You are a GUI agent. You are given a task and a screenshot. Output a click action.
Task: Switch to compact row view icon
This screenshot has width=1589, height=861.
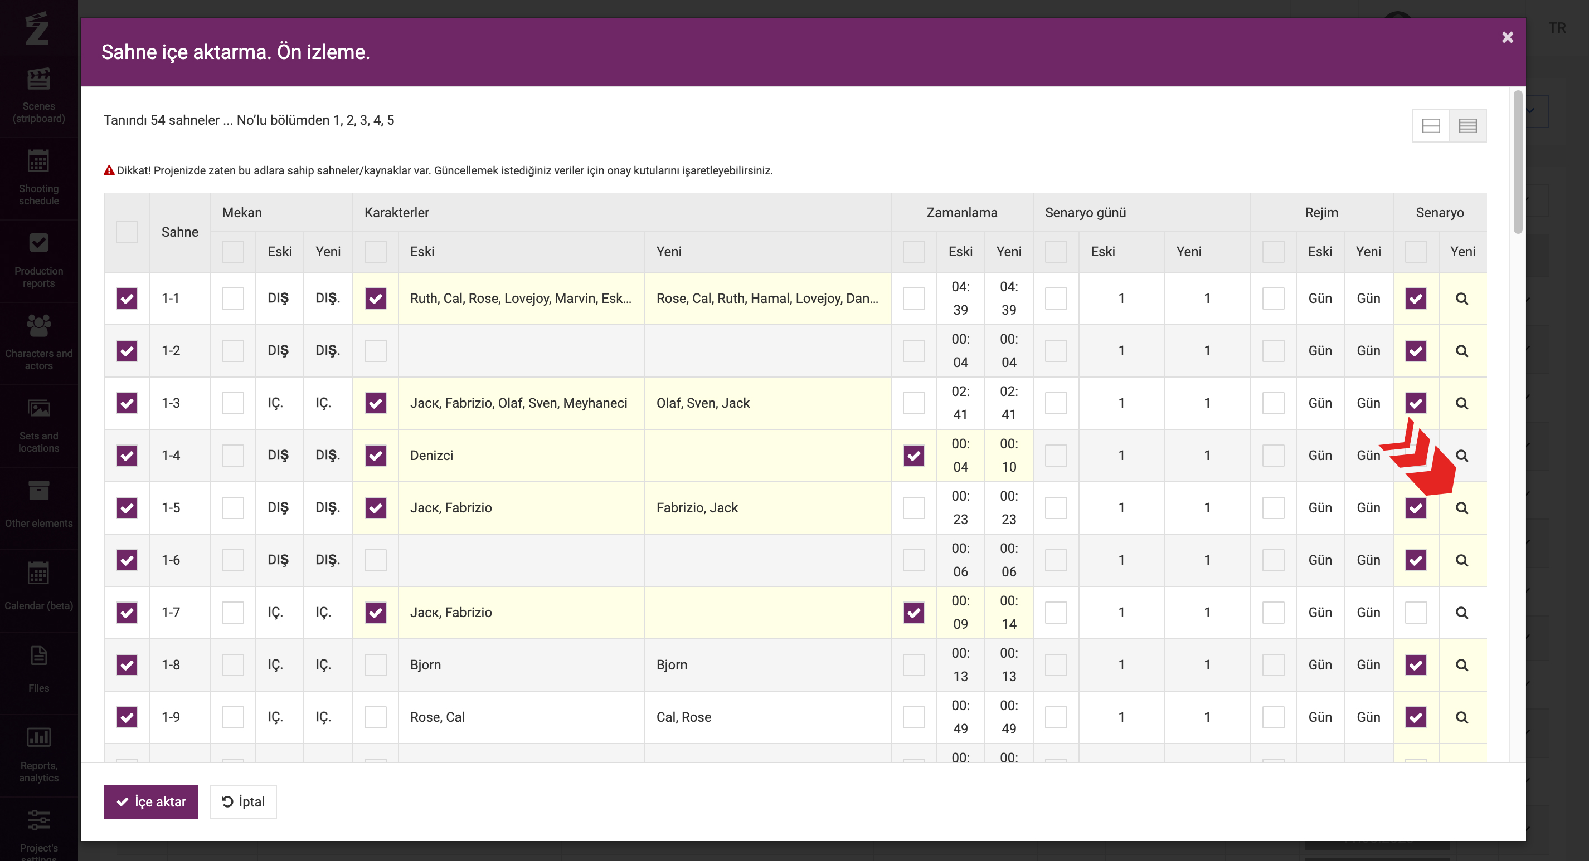1467,126
